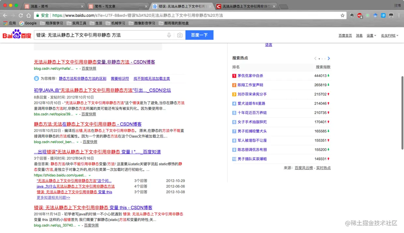Open the blue graduation-cap extension

[x=375, y=15]
